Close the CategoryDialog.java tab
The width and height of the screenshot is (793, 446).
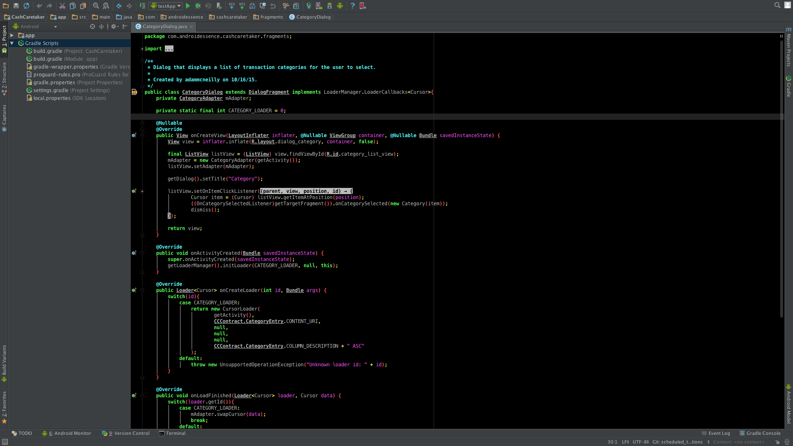192,26
